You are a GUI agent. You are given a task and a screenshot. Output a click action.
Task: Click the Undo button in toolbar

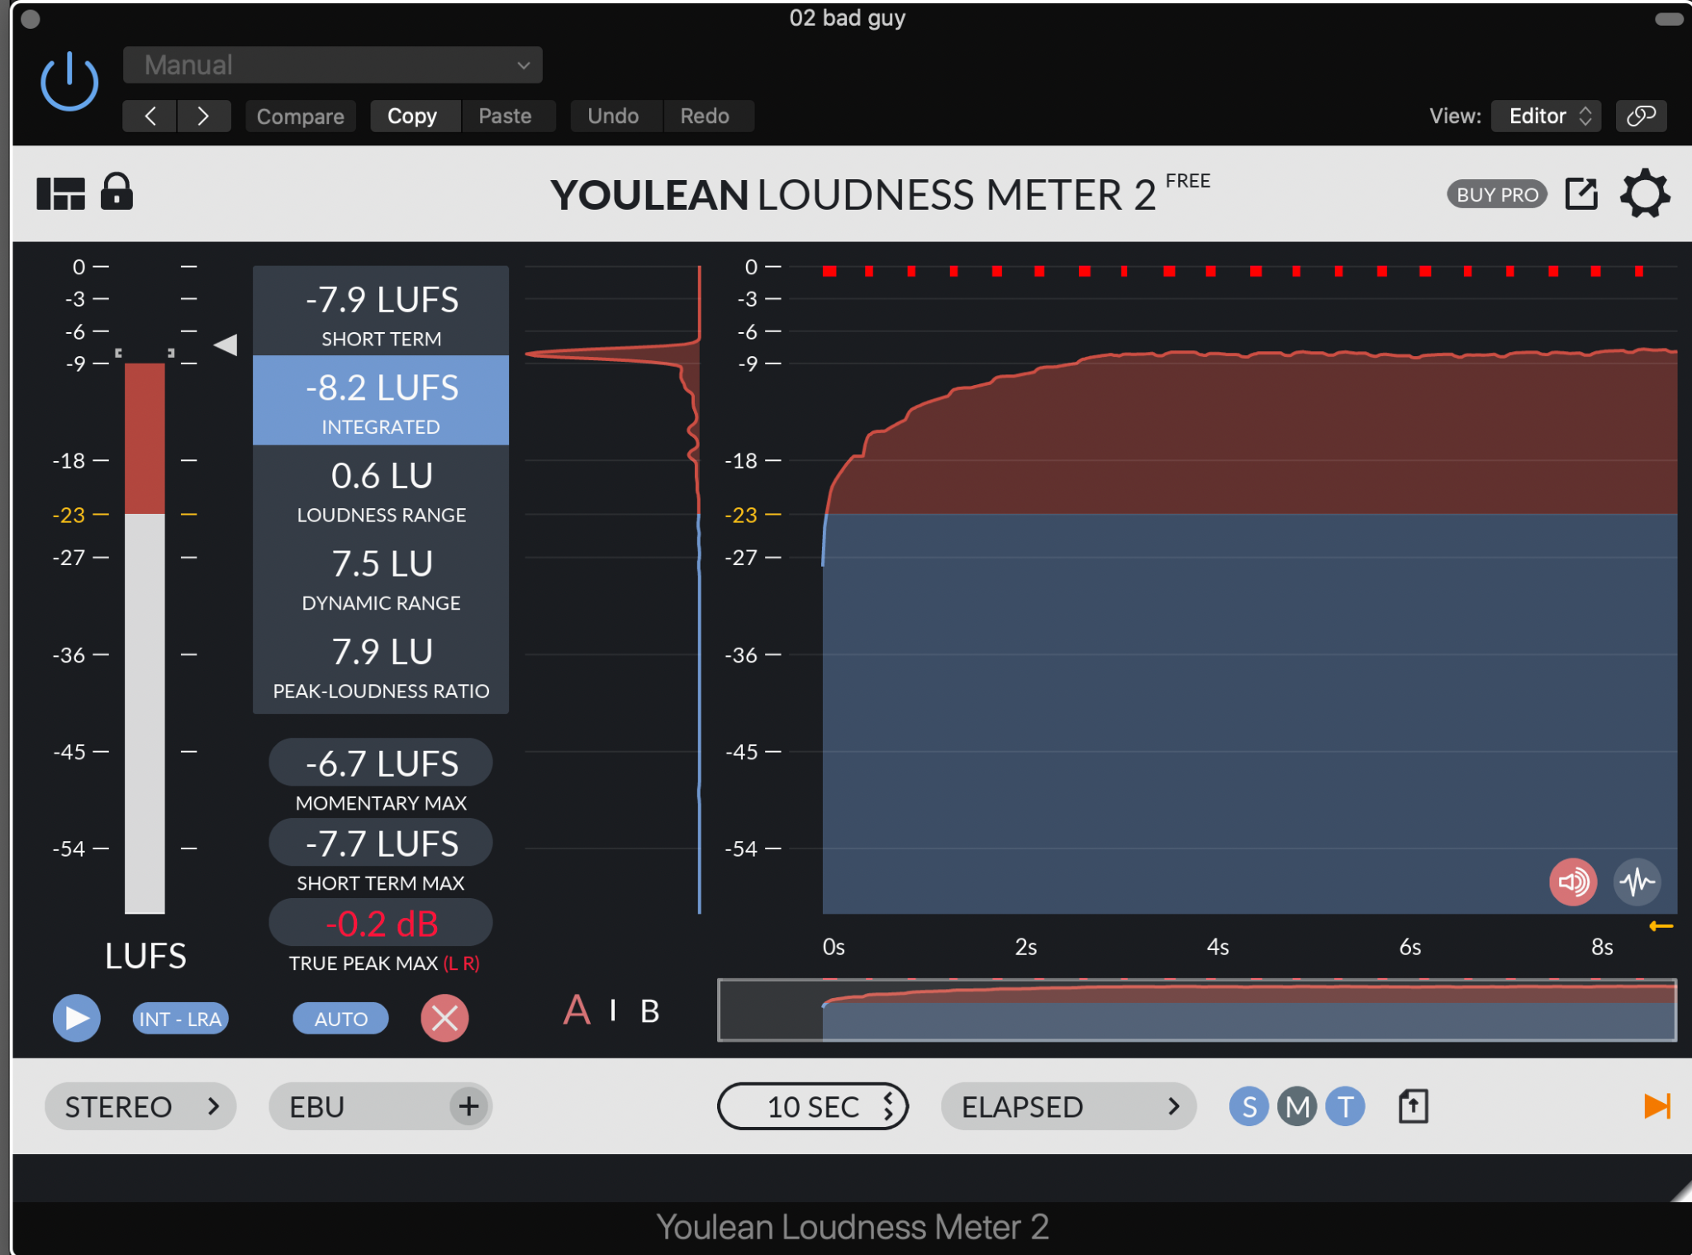click(611, 117)
